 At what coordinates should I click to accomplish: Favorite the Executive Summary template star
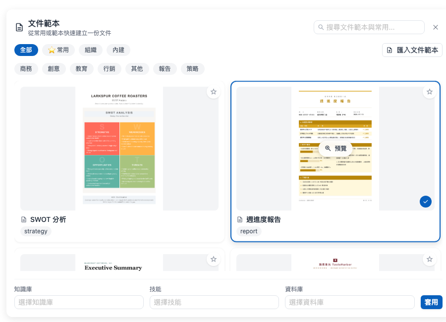(x=214, y=259)
